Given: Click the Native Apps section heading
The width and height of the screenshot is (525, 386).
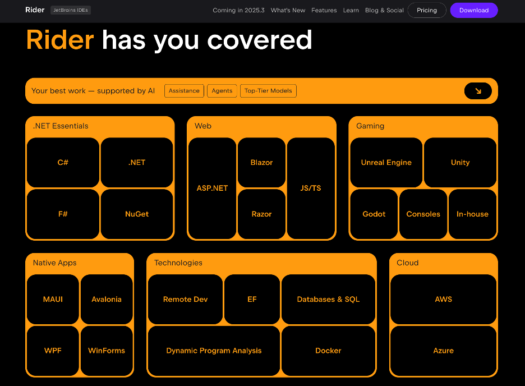Looking at the screenshot, I should [x=54, y=263].
